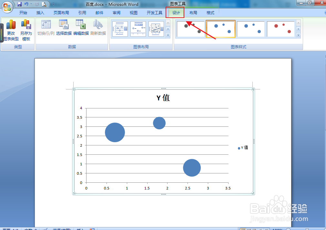Viewport: 326px width, 230px height.
Task: Select the chart title 'Y 值'
Action: (x=163, y=98)
